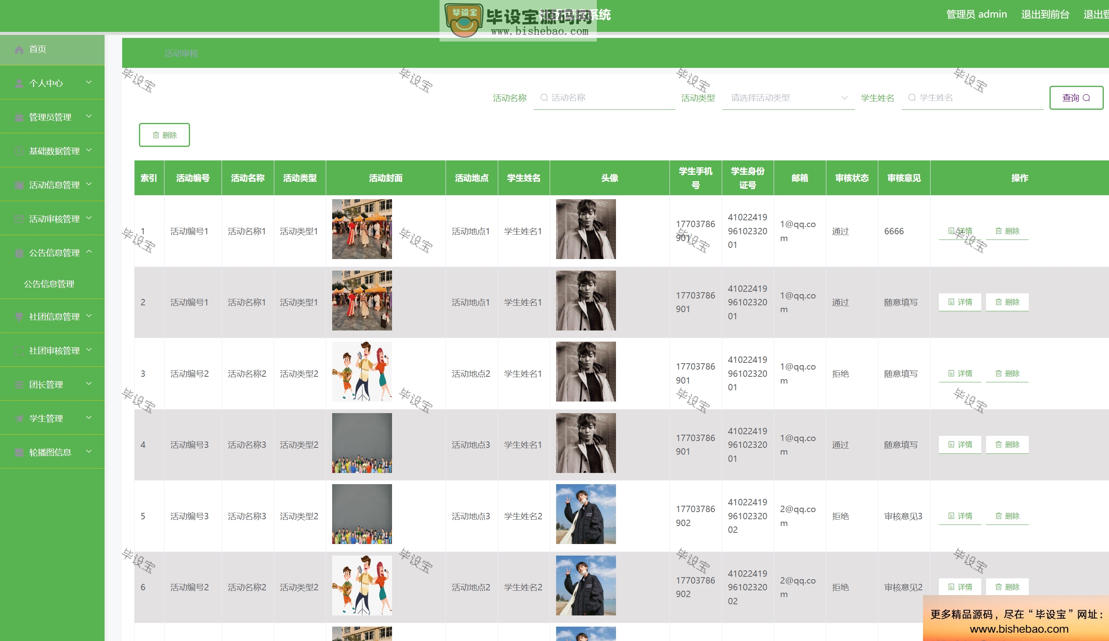The image size is (1109, 641).
Task: Click the icon beside 管理员管理
Action: pyautogui.click(x=19, y=117)
